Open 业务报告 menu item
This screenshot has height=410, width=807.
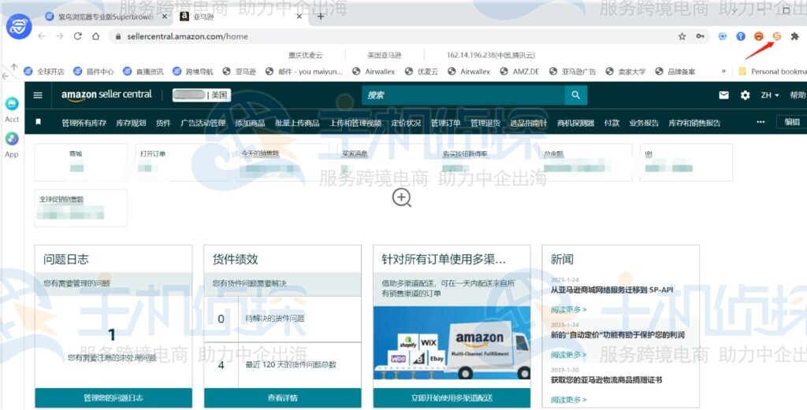644,123
